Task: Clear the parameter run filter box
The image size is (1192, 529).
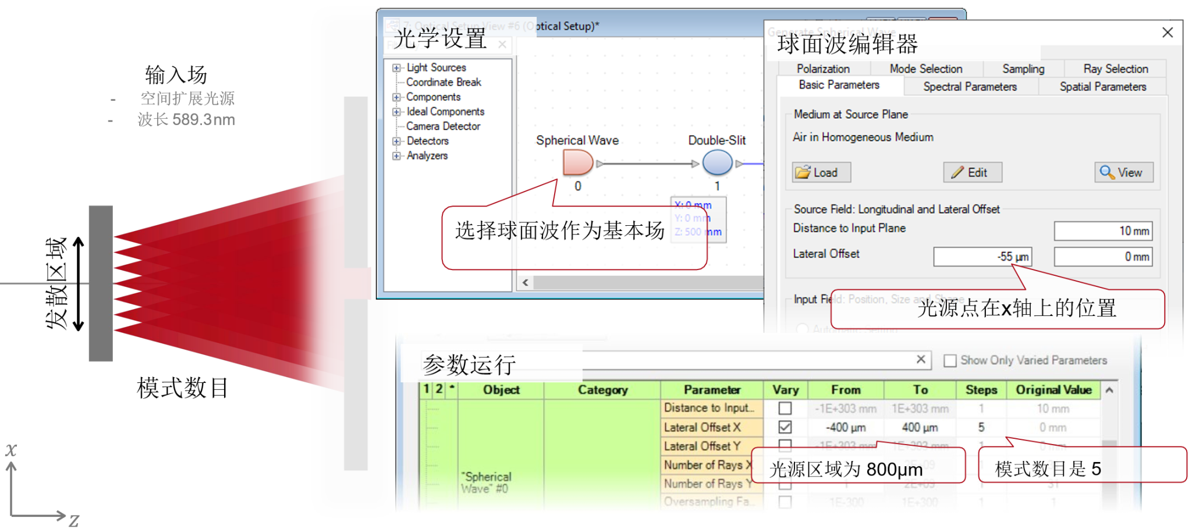Action: (x=921, y=360)
